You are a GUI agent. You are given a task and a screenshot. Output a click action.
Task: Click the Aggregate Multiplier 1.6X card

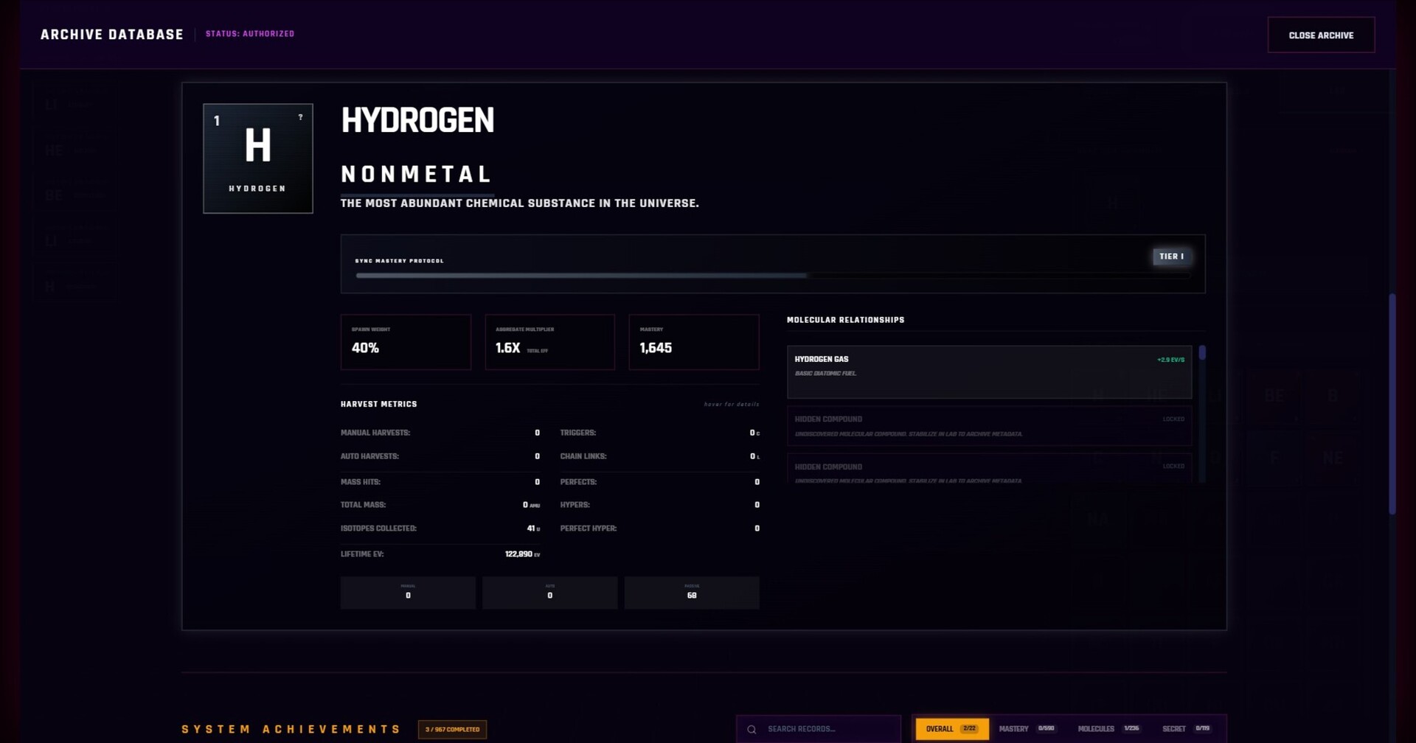coord(549,342)
